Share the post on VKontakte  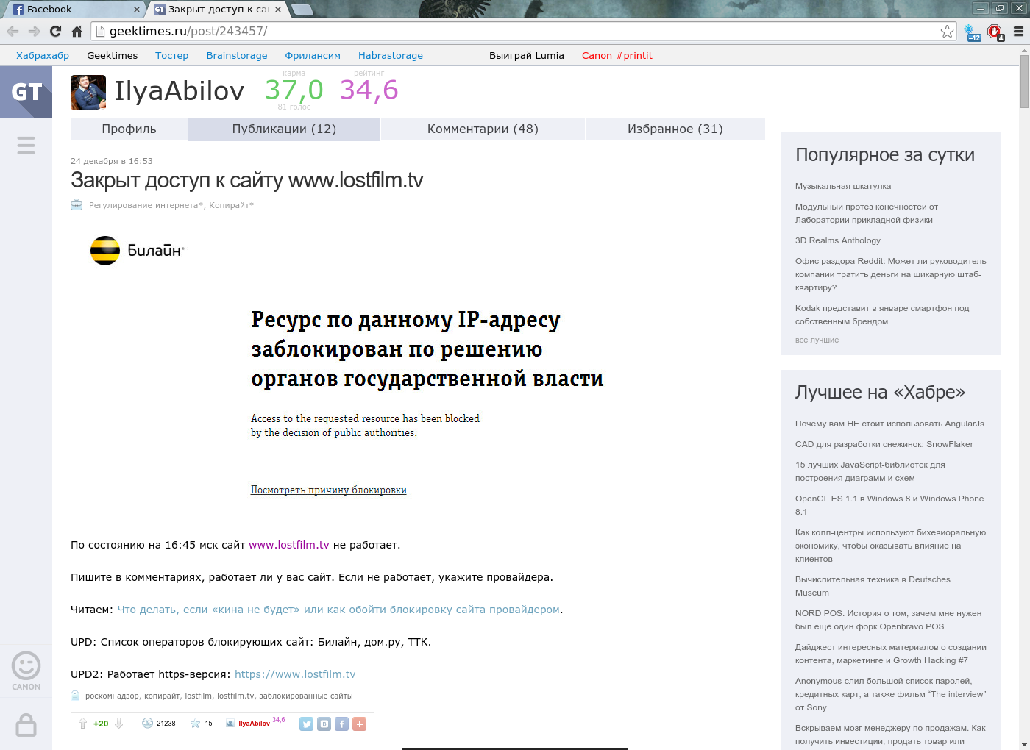[324, 724]
